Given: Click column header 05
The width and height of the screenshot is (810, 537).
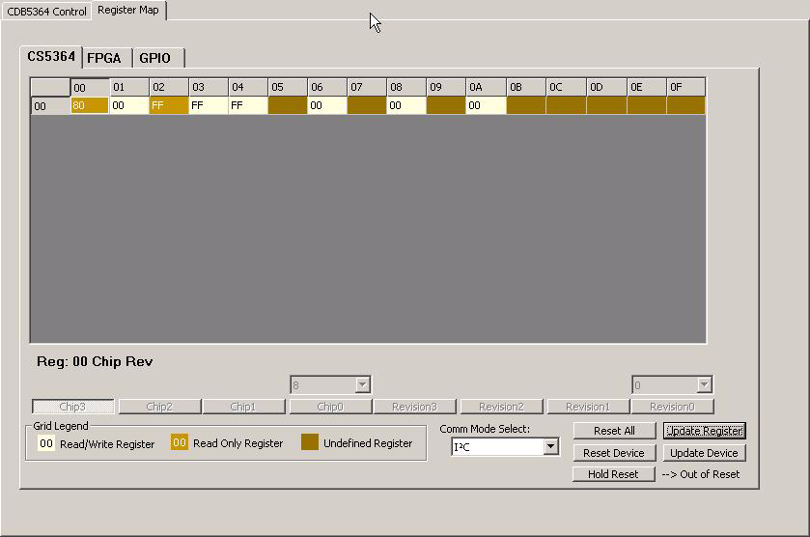Looking at the screenshot, I should coord(288,87).
